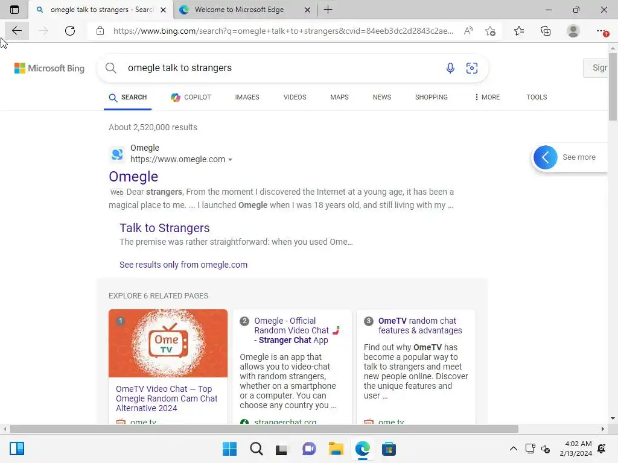Open the Omegle main result heading
The image size is (618, 463).
133,177
